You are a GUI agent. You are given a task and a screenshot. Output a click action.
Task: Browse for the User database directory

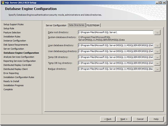click(x=157, y=46)
